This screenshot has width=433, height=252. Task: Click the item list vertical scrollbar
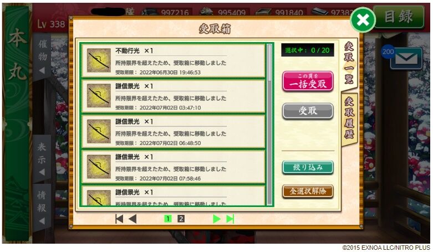pos(269,124)
